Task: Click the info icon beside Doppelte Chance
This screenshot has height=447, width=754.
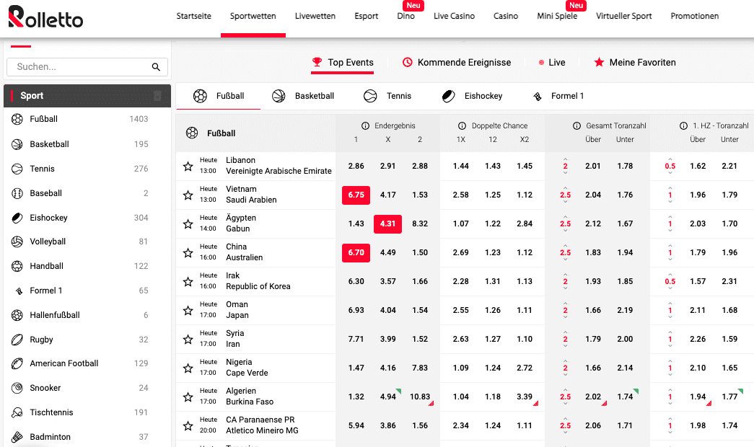Action: [x=463, y=125]
